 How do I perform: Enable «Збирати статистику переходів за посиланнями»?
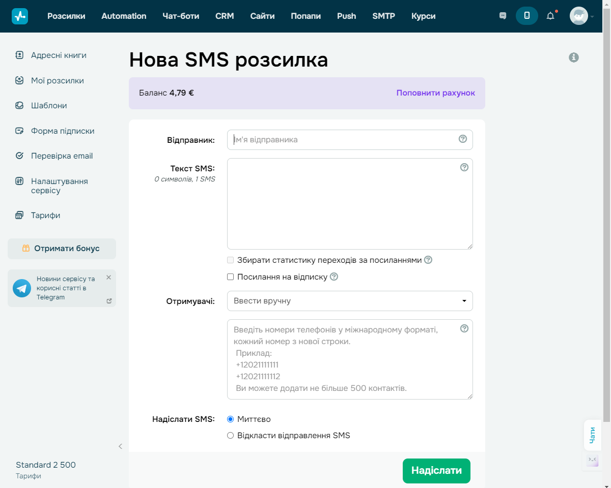(x=230, y=260)
